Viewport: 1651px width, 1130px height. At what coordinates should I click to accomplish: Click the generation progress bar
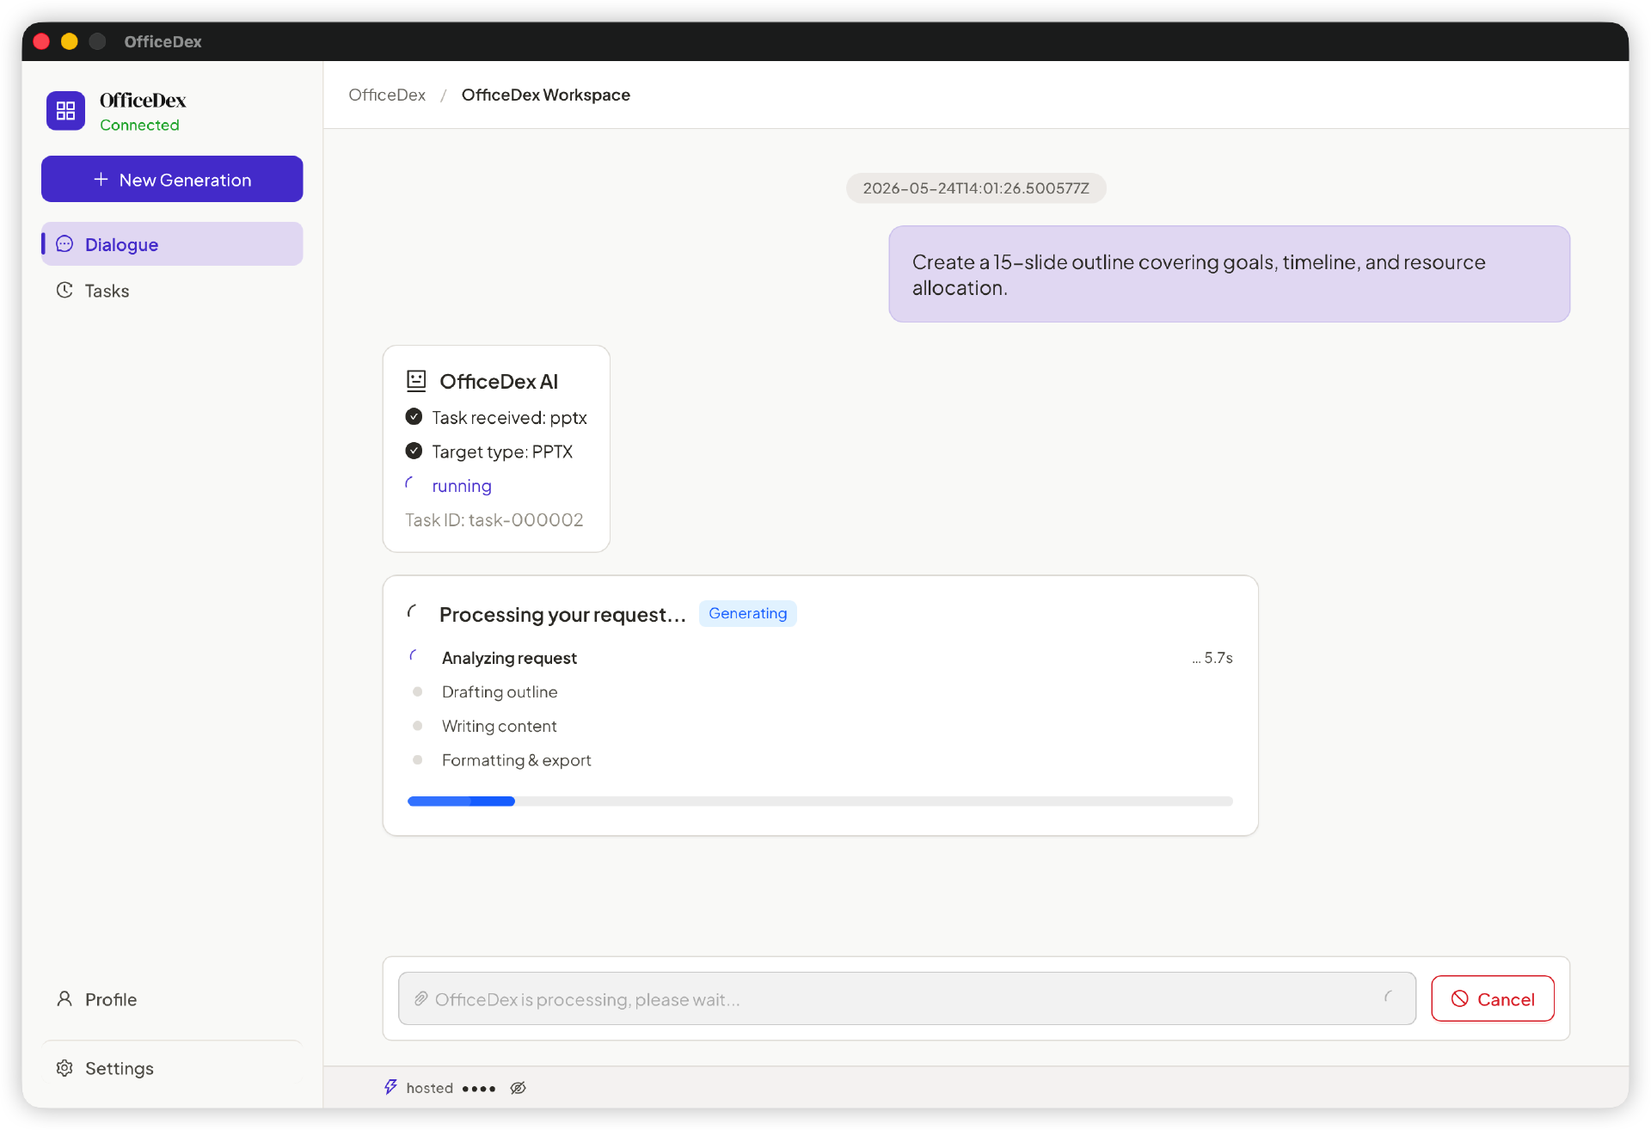819,801
